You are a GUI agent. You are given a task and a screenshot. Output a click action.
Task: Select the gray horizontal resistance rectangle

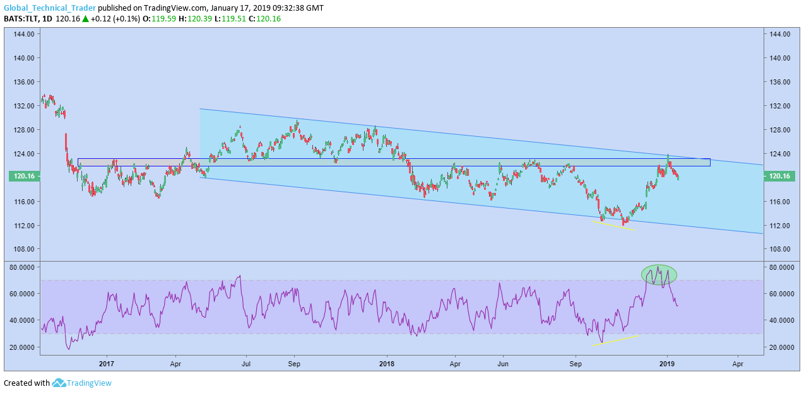click(x=394, y=162)
